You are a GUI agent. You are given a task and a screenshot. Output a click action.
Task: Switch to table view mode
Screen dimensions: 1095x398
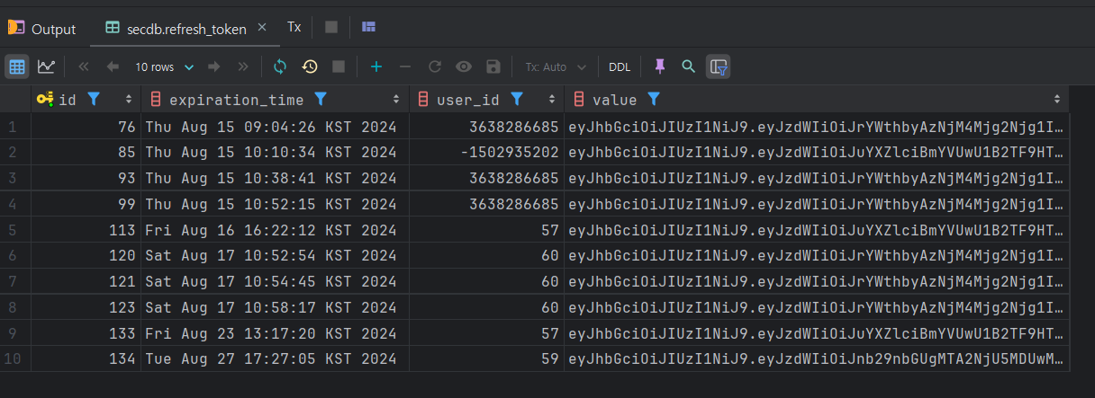pyautogui.click(x=17, y=66)
